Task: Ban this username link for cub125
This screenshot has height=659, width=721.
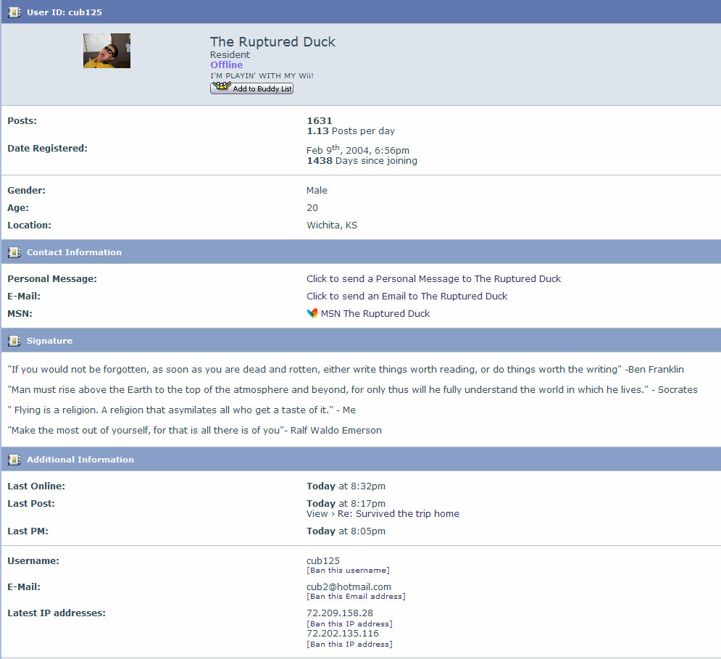Action: 348,570
